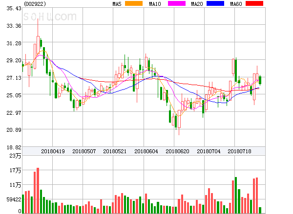Select the MA10 legend label
The height and width of the screenshot is (214, 293).
155,4
